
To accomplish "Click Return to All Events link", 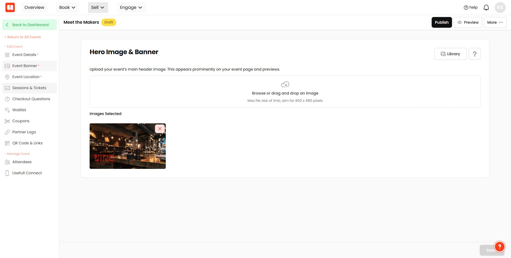I will (x=23, y=37).
